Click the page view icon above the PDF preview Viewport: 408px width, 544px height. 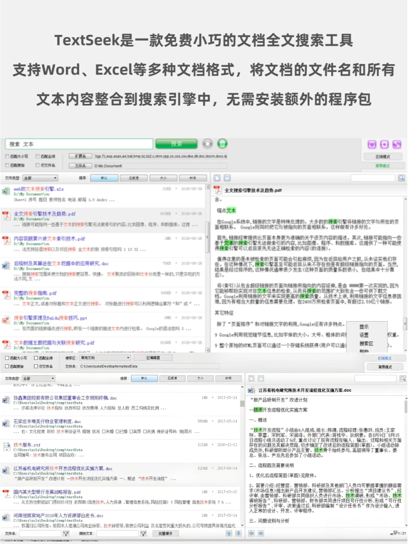[216, 178]
